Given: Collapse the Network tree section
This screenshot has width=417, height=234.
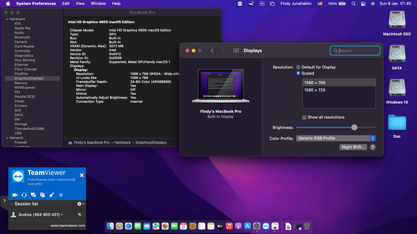Looking at the screenshot, I should point(7,138).
